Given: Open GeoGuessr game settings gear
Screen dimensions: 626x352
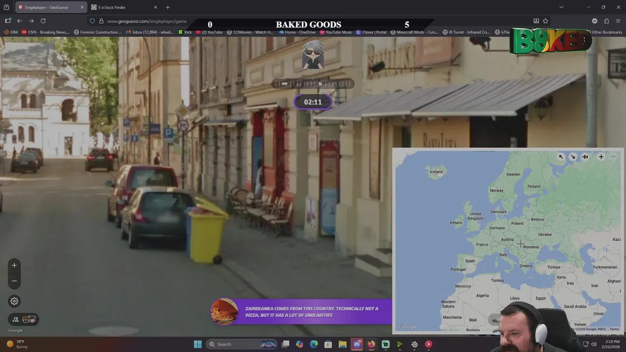Looking at the screenshot, I should [x=14, y=301].
